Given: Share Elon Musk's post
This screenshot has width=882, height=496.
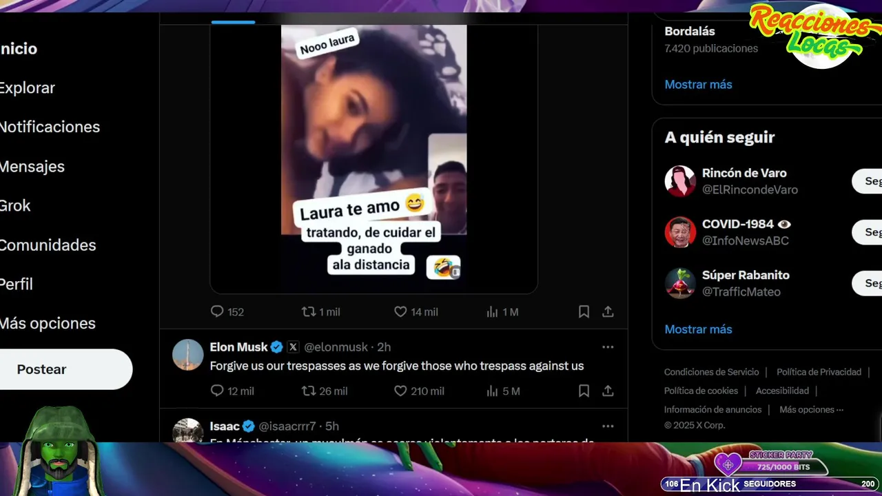Looking at the screenshot, I should tap(608, 391).
